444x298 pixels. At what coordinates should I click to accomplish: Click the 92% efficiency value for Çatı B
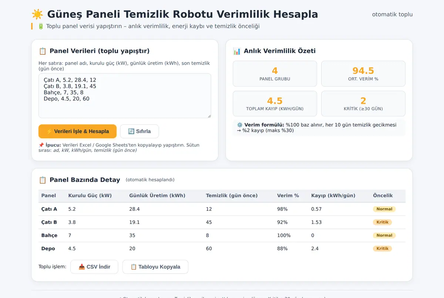point(282,223)
